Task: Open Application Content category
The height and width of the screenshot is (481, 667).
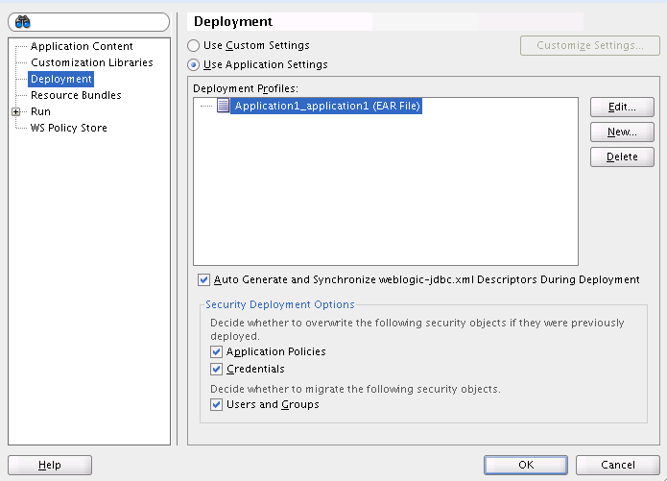Action: point(82,46)
